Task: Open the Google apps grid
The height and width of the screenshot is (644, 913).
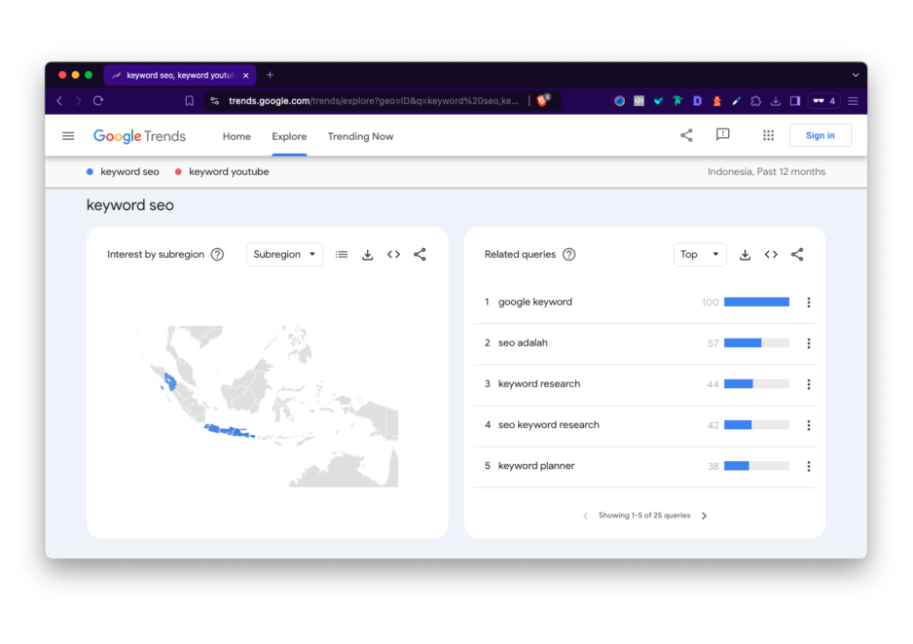Action: coord(768,135)
